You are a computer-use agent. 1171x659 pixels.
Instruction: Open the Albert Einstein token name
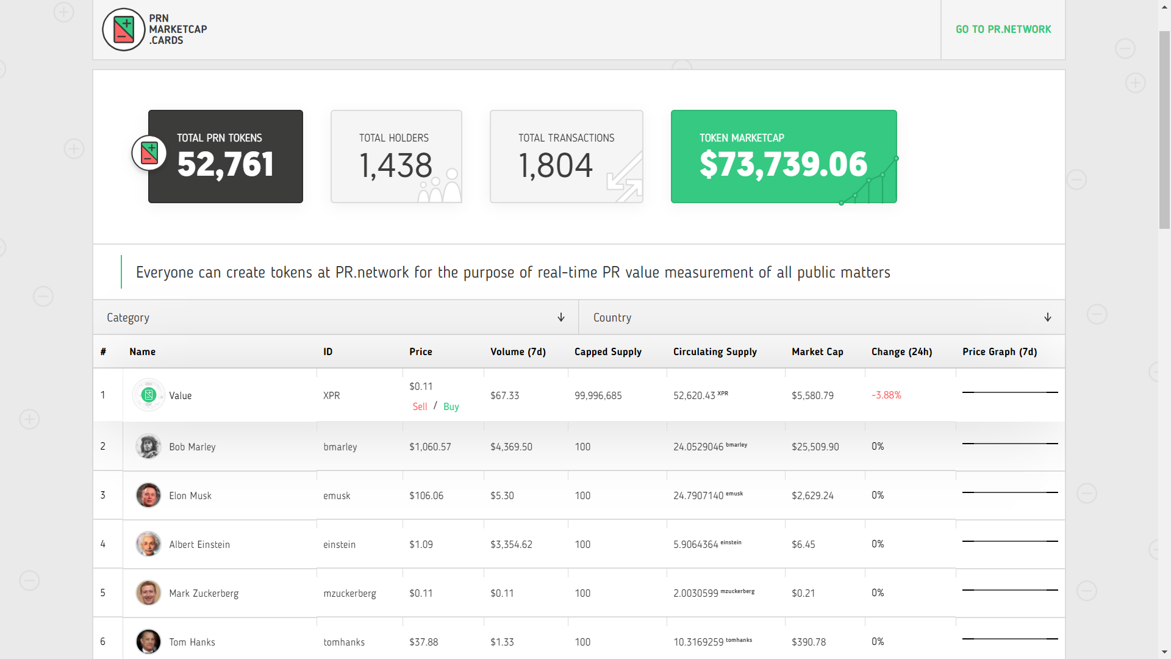point(199,544)
